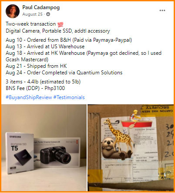Open Paul Cadampog's profile picture
This screenshot has height=193, width=175.
point(13,11)
